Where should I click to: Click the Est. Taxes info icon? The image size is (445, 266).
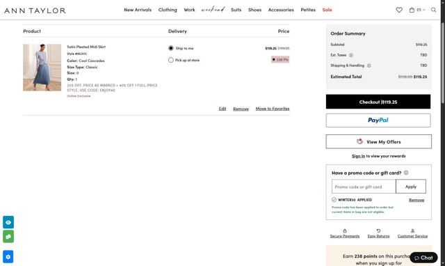pos(351,55)
